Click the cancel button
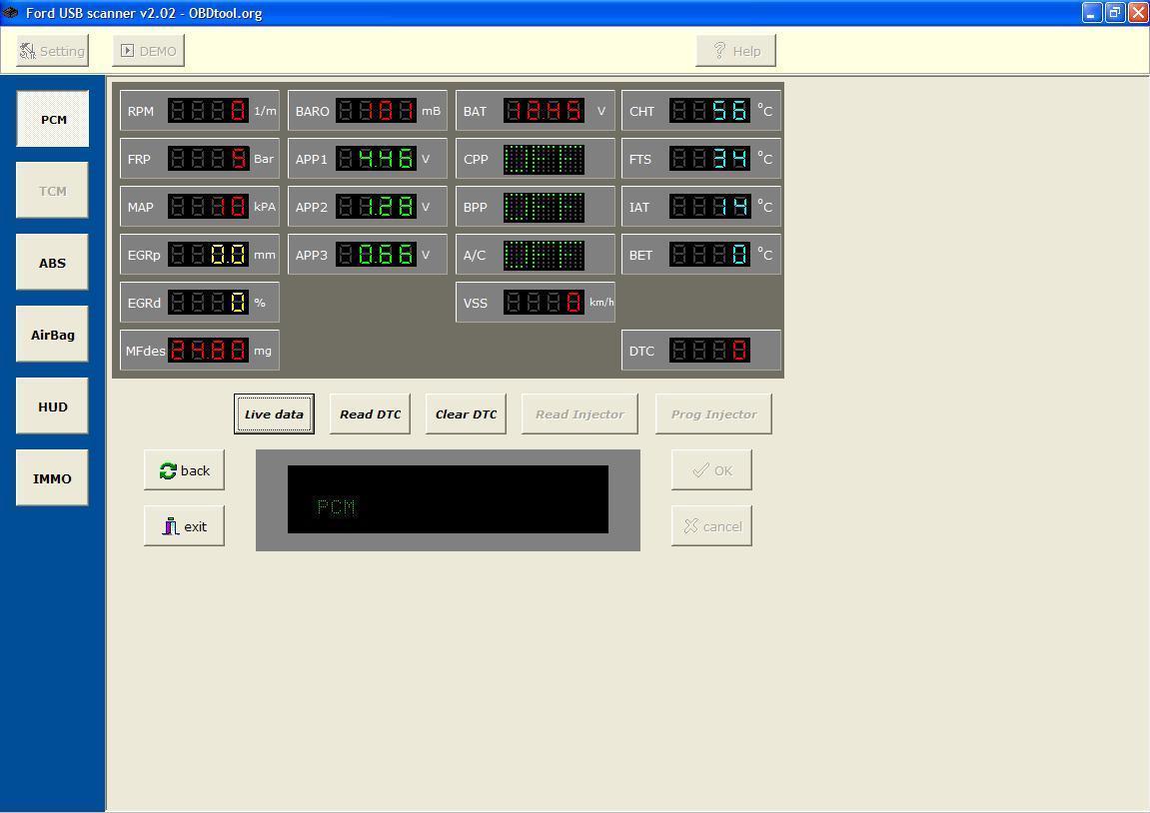Viewport: 1150px width, 813px height. pyautogui.click(x=711, y=525)
